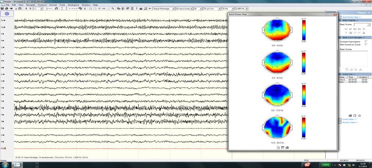Click the blank page icon in Band Power Map
This screenshot has width=372, height=168.
[x=278, y=148]
